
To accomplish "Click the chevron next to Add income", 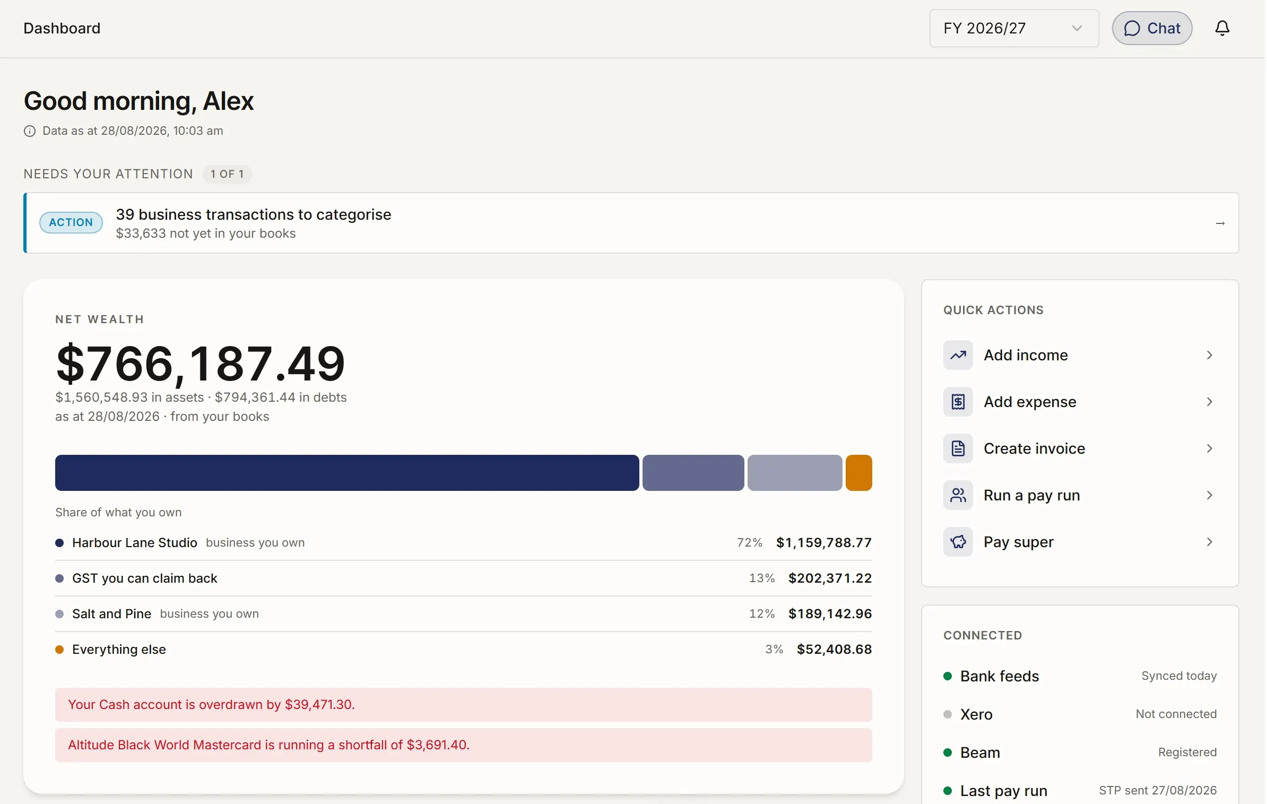I will coord(1209,355).
